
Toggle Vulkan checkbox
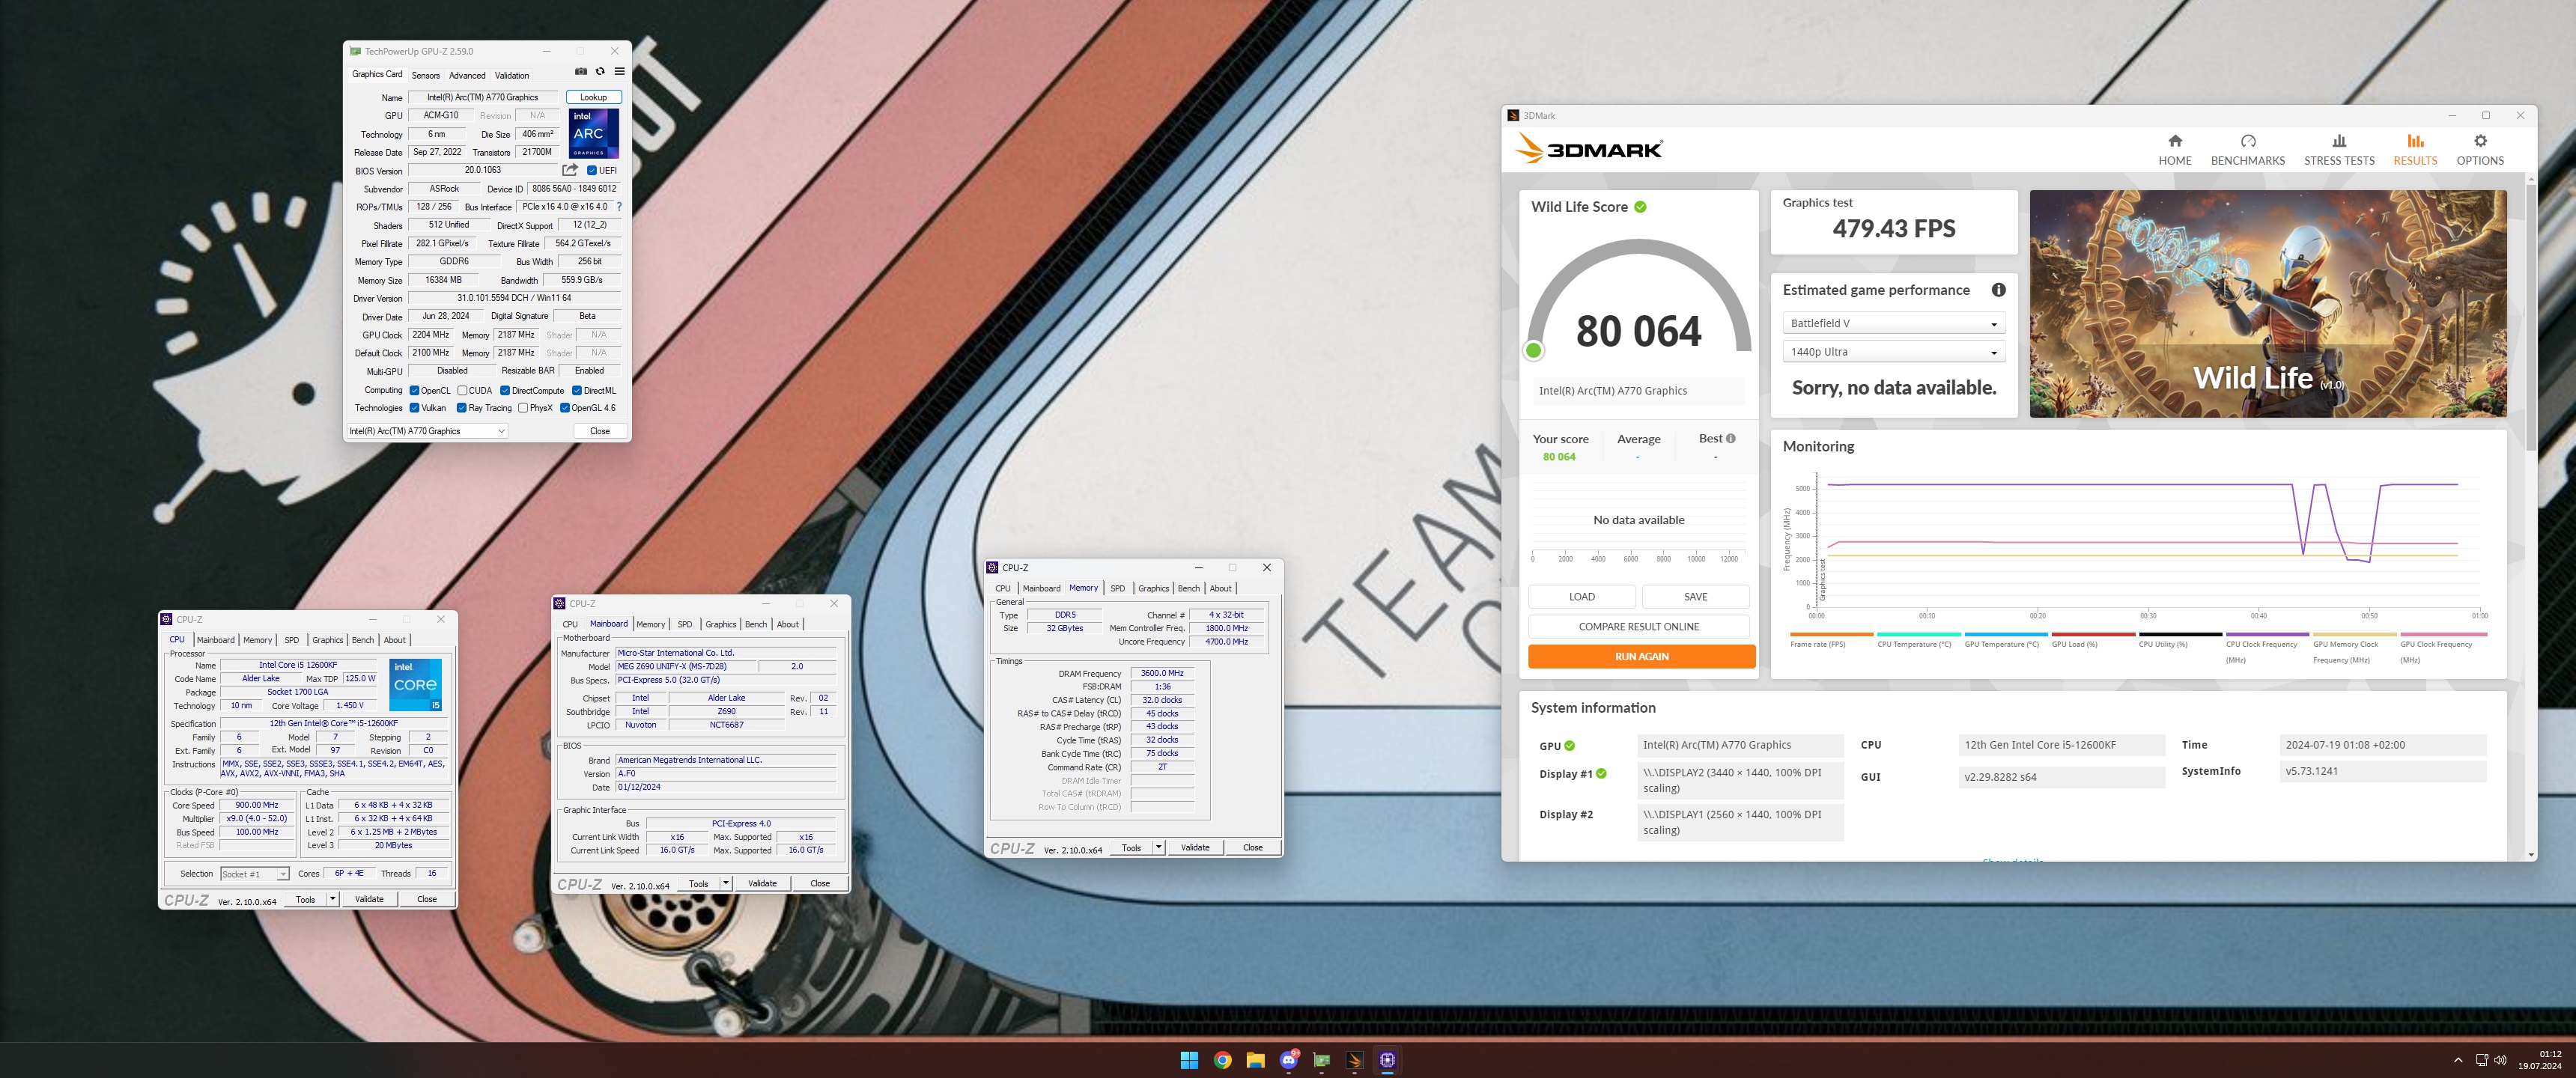(414, 408)
